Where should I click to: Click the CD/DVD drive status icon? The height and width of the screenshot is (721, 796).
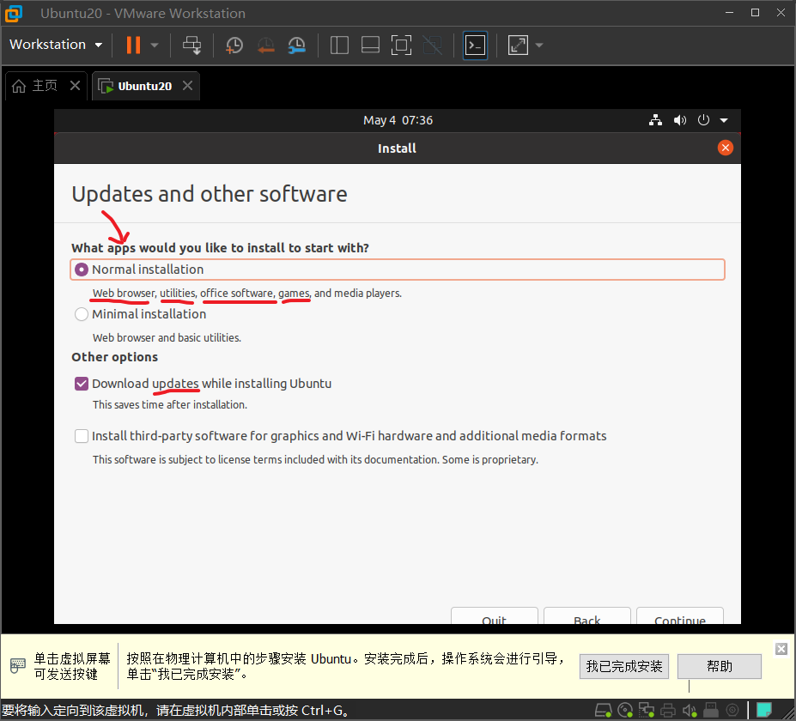click(x=625, y=711)
